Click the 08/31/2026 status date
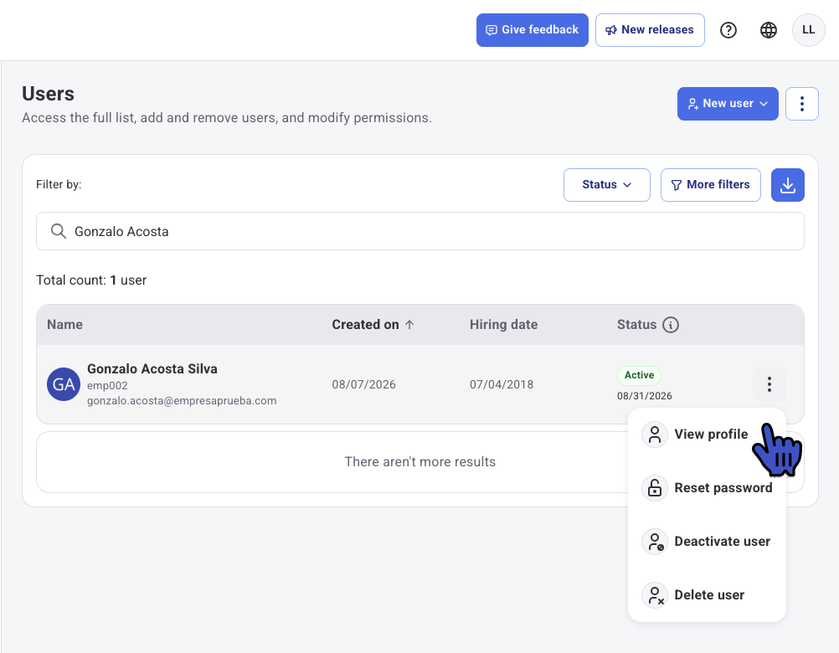This screenshot has width=839, height=653. [x=644, y=396]
